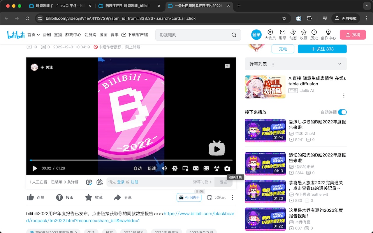Select 番剧 in the top navigation
Screen dimensions: 373x233
coord(47,34)
